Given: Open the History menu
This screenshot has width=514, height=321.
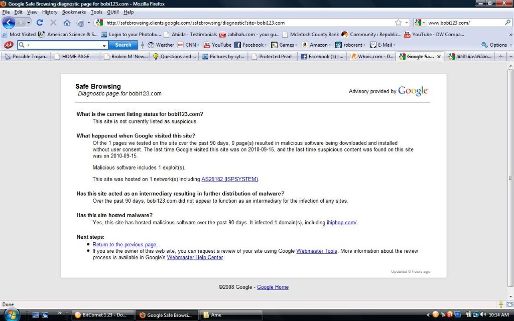Looking at the screenshot, I should click(50, 12).
